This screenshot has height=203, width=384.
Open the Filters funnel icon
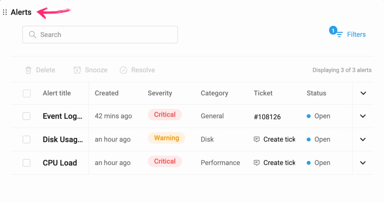click(339, 35)
